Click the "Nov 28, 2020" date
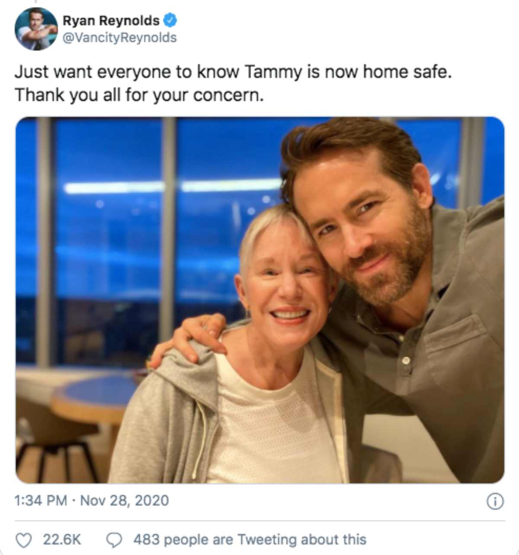Image resolution: width=519 pixels, height=555 pixels. (125, 500)
